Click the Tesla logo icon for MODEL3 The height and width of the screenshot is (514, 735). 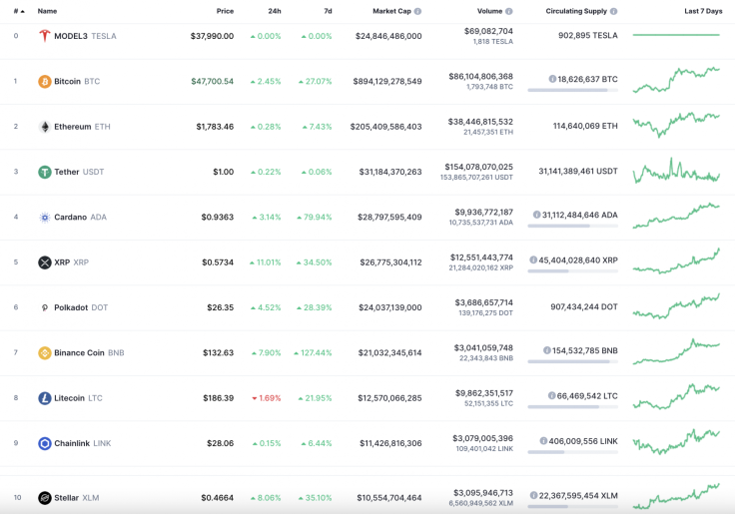pyautogui.click(x=45, y=36)
